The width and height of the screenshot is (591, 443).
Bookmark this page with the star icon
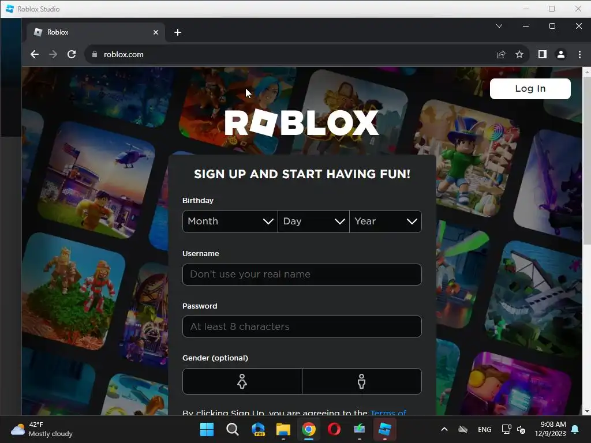point(519,55)
